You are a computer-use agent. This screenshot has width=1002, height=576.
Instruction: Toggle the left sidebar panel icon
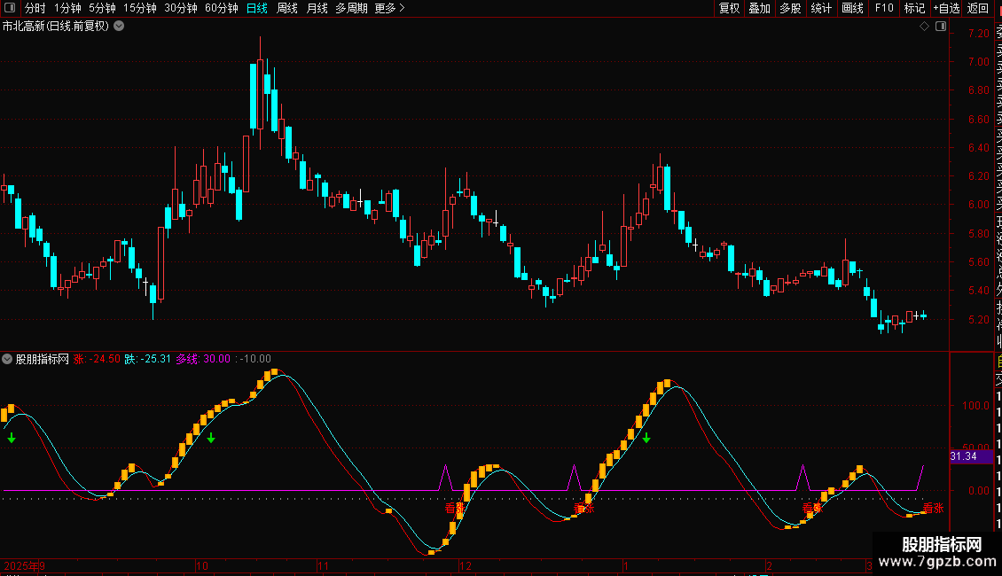10,8
